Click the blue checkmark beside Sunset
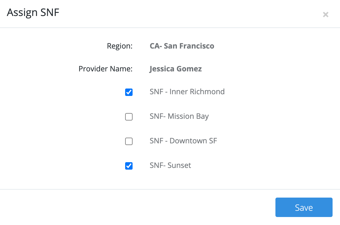 tap(129, 166)
